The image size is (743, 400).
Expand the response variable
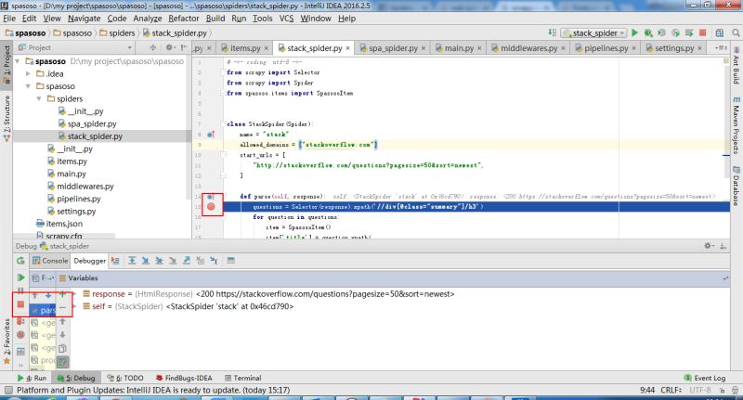click(x=75, y=294)
